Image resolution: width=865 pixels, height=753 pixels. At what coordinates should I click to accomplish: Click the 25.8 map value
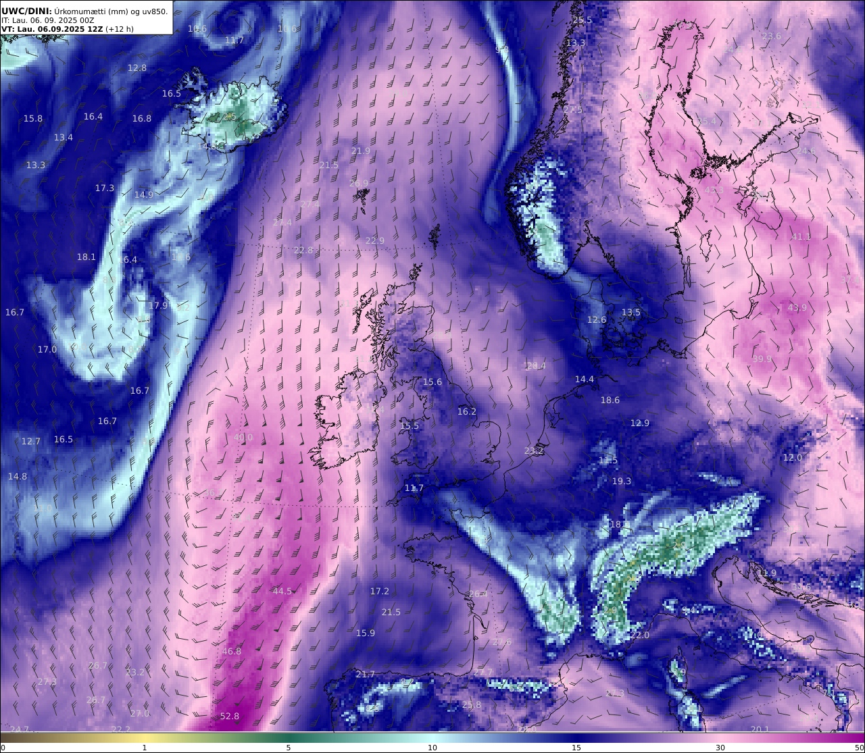(x=472, y=704)
